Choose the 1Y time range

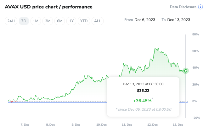71,21
